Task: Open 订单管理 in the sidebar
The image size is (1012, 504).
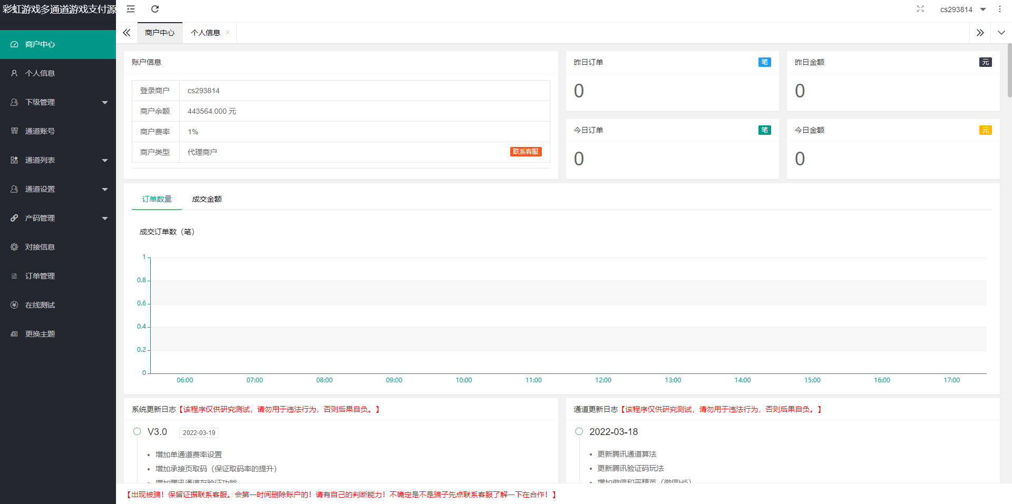Action: (40, 276)
